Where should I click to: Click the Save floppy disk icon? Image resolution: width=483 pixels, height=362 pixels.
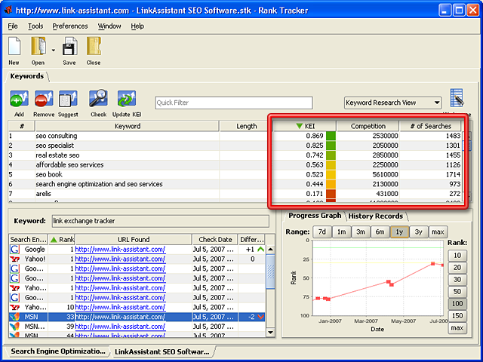70,47
